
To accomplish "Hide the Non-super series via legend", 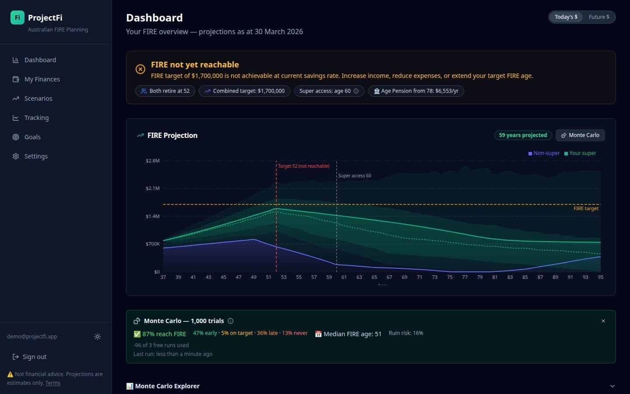I will click(544, 153).
